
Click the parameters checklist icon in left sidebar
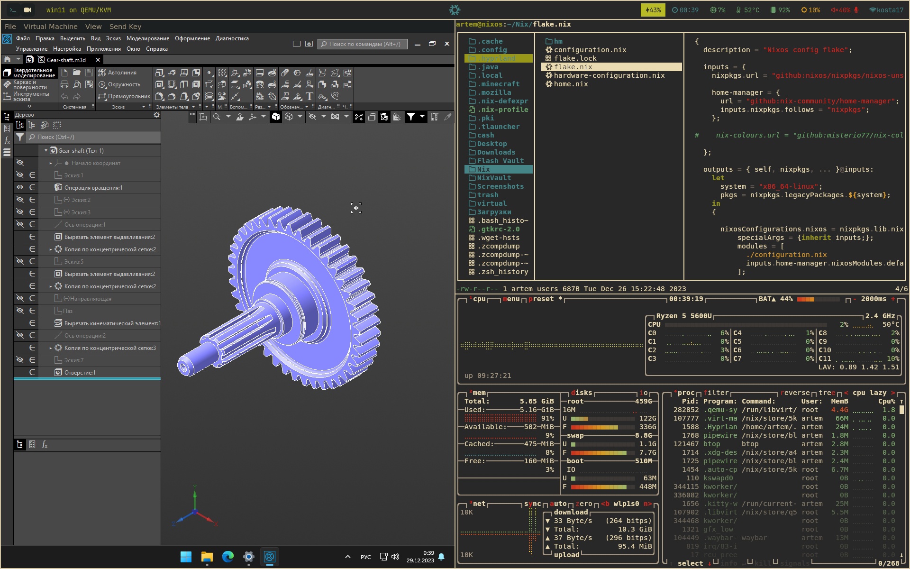(7, 128)
